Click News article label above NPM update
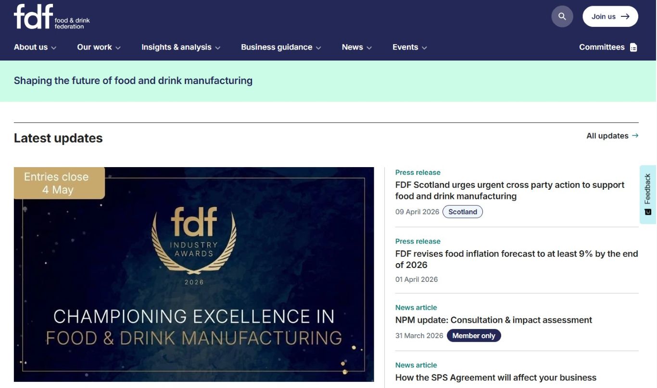Viewport: 657px width, 388px height. click(x=416, y=307)
